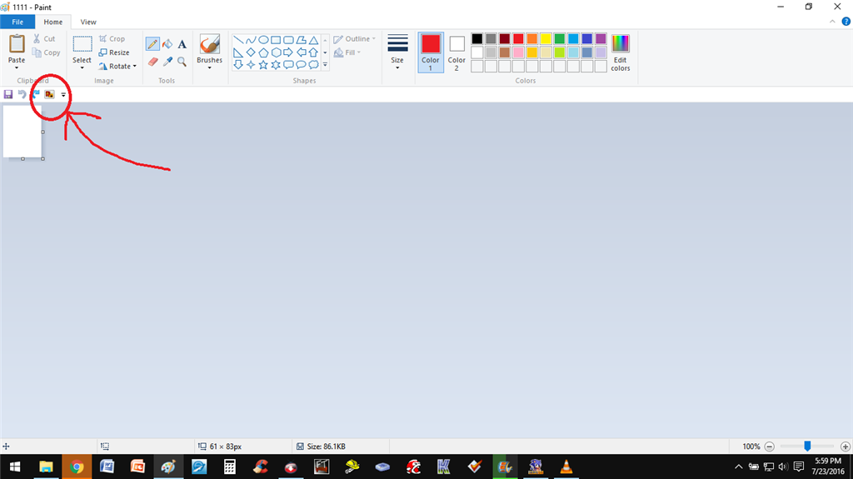Image resolution: width=853 pixels, height=479 pixels.
Task: Select the Color picker eyedropper tool
Action: (x=167, y=62)
